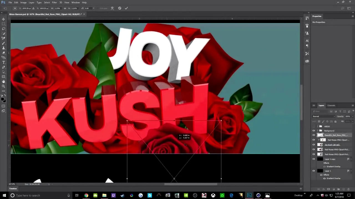Select the Move tool
The width and height of the screenshot is (355, 199).
[3, 19]
